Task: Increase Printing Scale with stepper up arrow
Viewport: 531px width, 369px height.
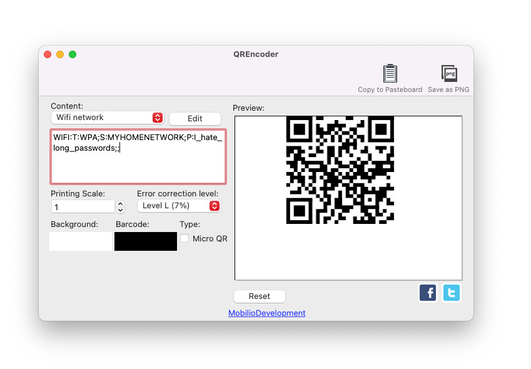Action: pos(121,204)
